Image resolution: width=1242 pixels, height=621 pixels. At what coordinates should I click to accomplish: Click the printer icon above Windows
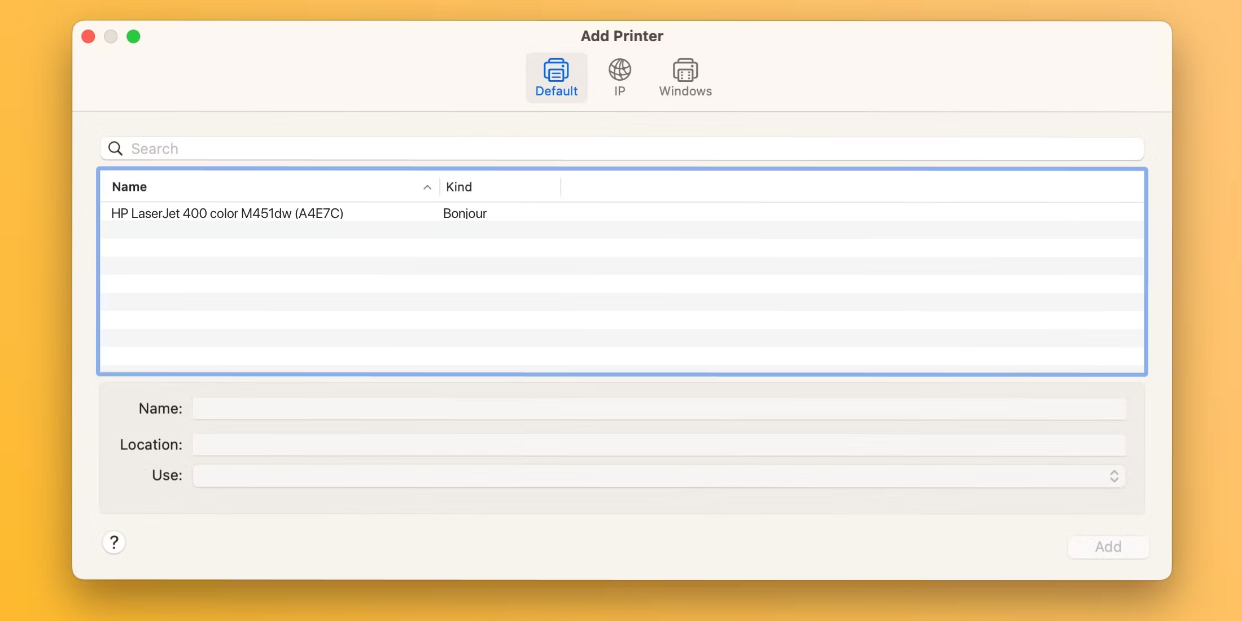685,69
